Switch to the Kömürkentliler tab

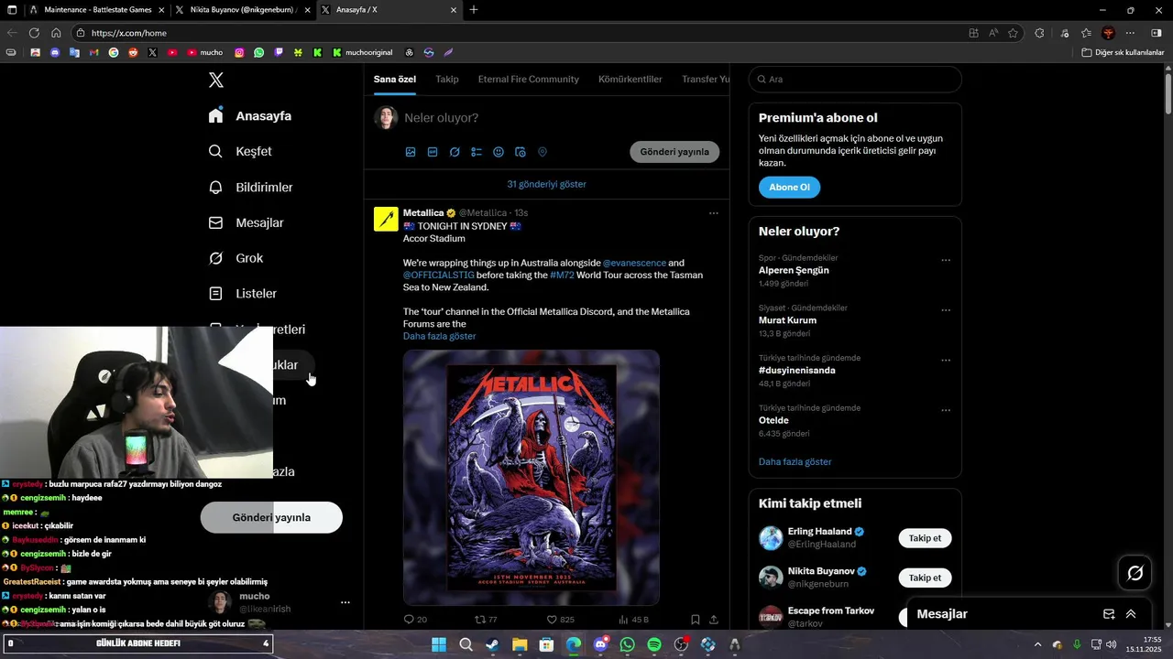[x=630, y=80]
